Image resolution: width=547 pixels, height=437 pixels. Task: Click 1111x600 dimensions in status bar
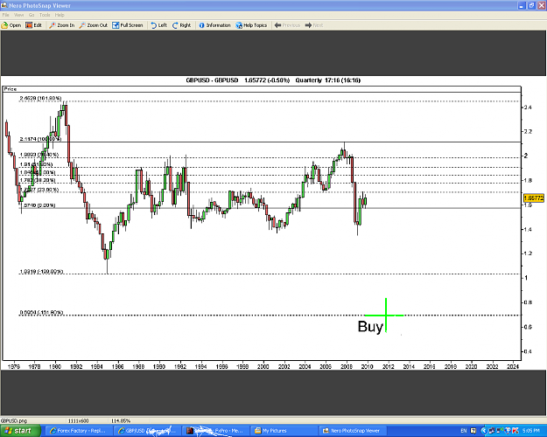point(79,420)
